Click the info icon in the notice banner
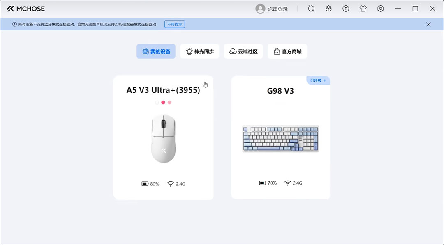Image resolution: width=444 pixels, height=245 pixels. point(14,24)
